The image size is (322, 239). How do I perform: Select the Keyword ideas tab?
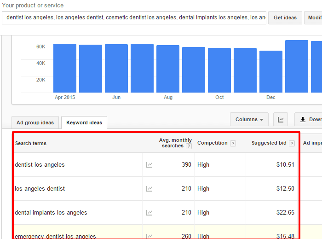pyautogui.click(x=84, y=122)
